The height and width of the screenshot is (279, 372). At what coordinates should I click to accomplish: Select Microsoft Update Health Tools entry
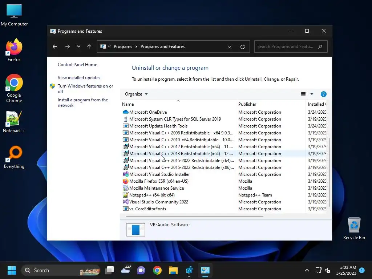(x=158, y=126)
